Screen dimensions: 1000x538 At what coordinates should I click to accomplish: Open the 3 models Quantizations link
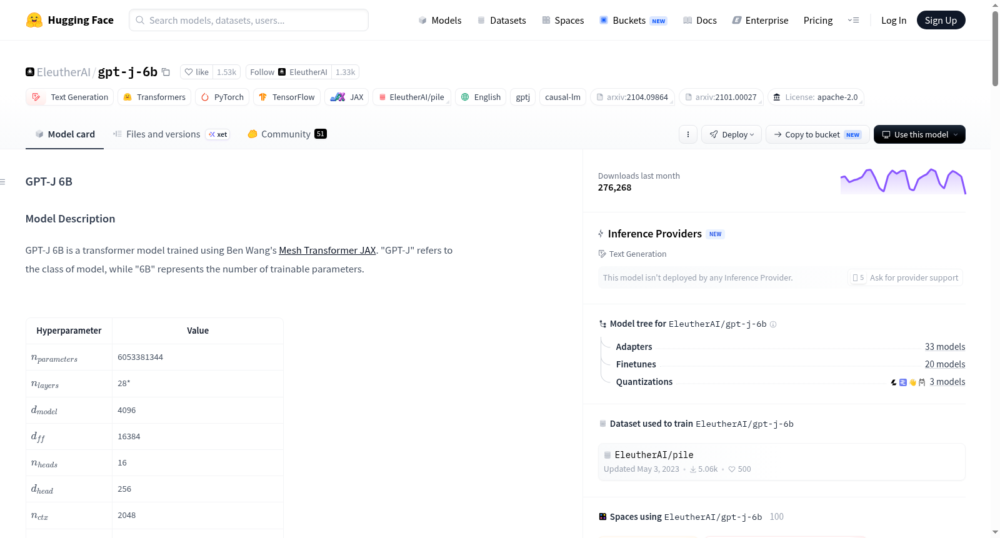[947, 382]
